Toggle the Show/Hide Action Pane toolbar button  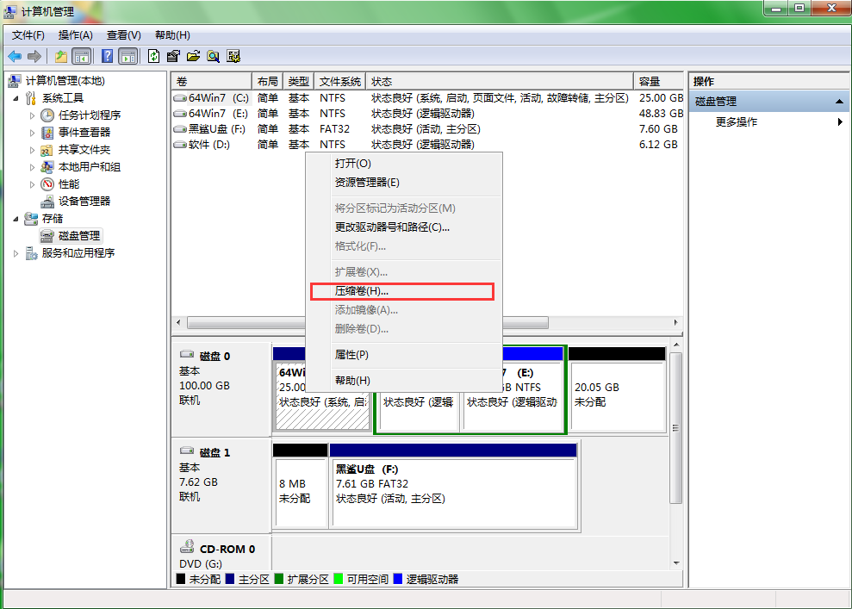click(127, 56)
